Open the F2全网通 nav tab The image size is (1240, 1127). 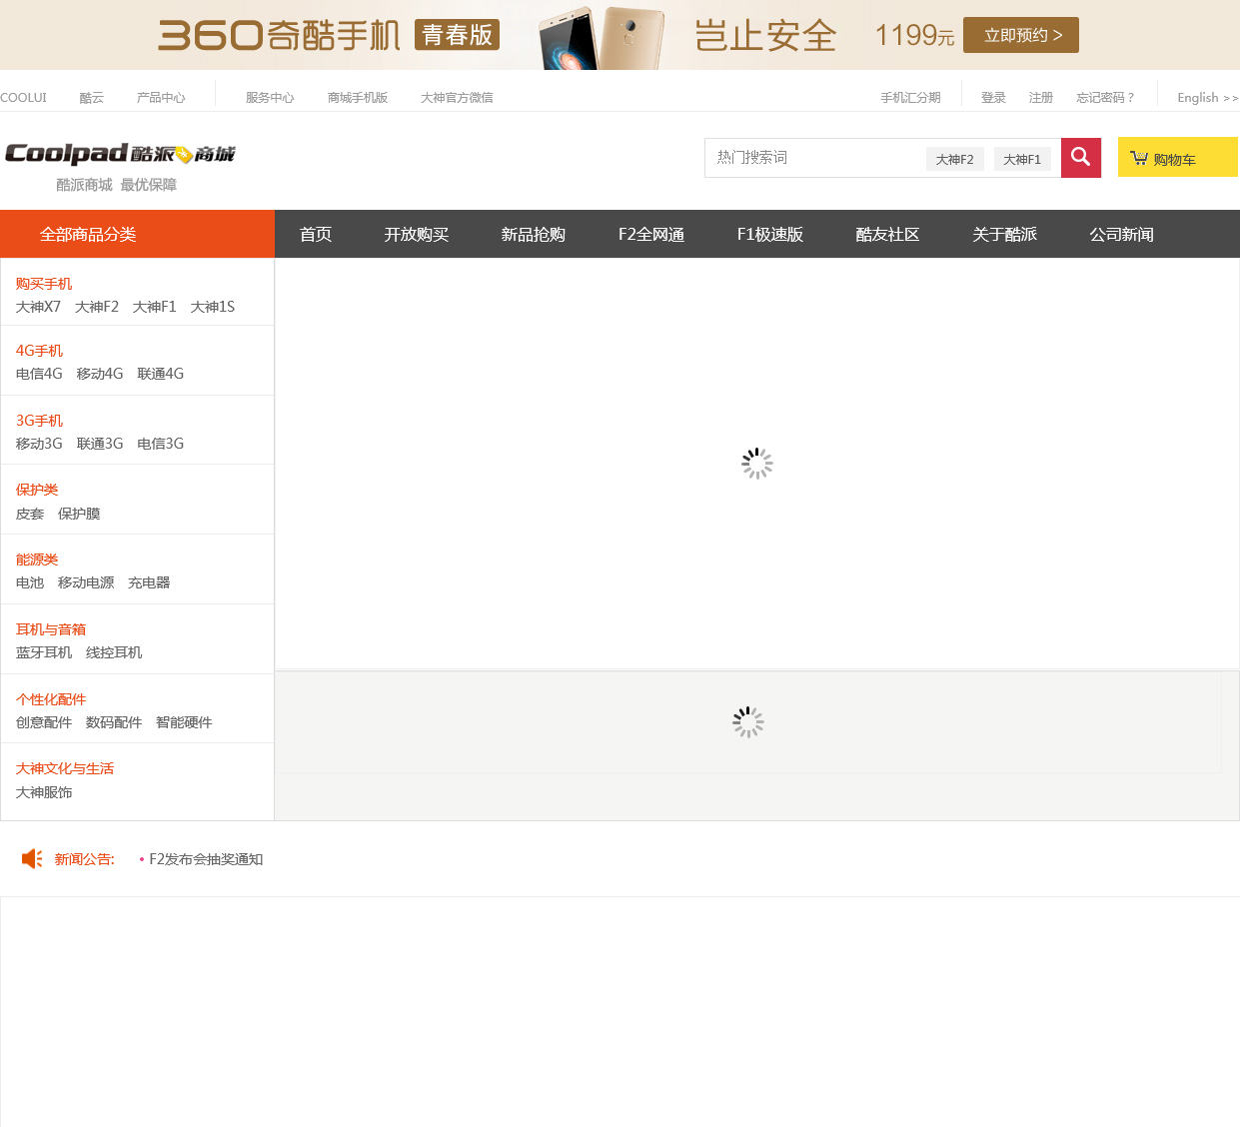pyautogui.click(x=651, y=234)
